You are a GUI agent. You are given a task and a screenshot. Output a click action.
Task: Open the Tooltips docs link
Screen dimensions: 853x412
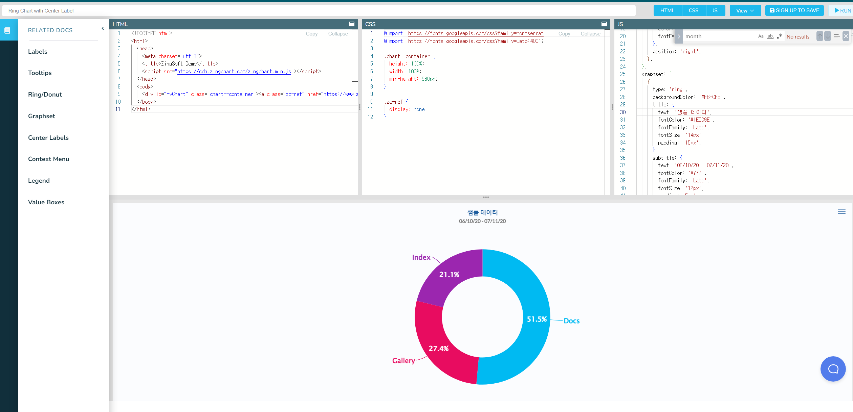pyautogui.click(x=40, y=73)
